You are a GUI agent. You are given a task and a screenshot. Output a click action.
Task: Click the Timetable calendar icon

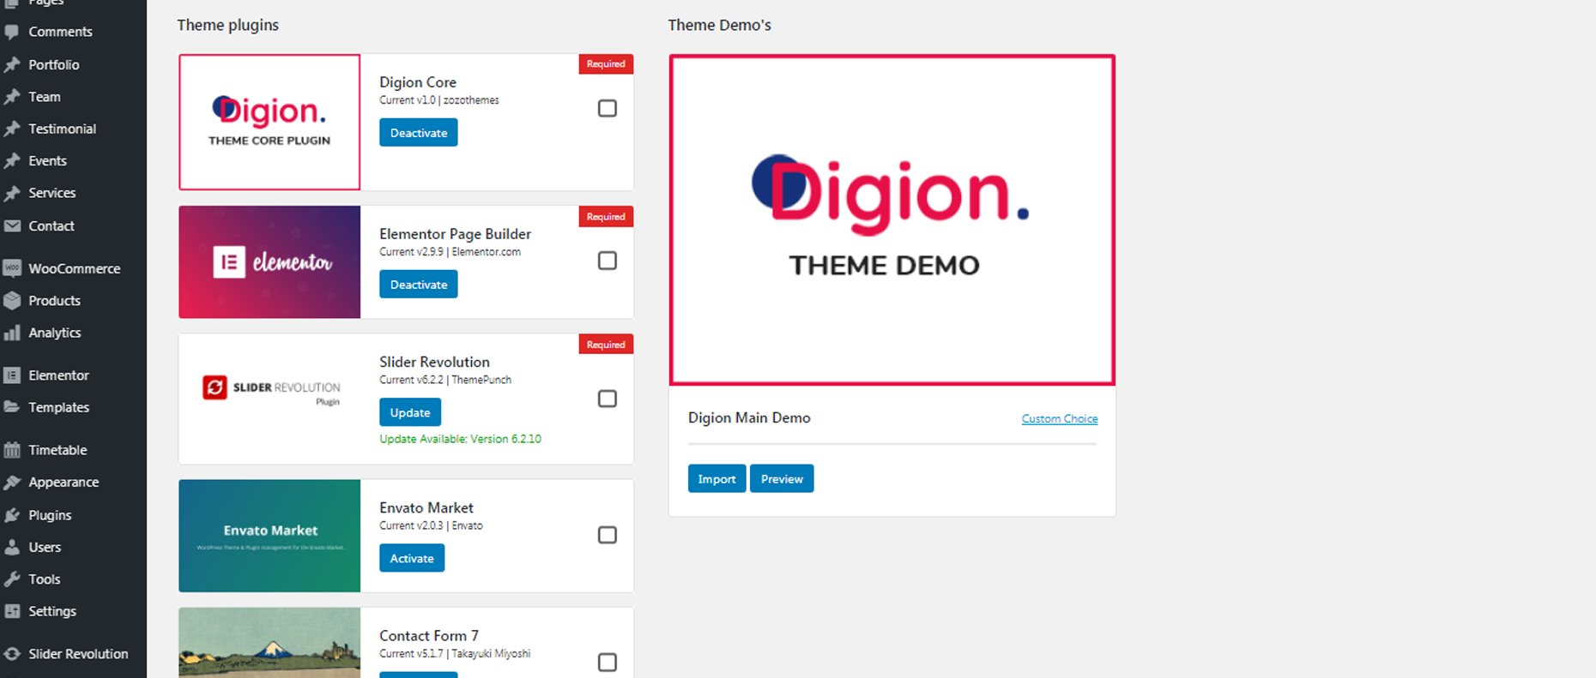(x=12, y=450)
